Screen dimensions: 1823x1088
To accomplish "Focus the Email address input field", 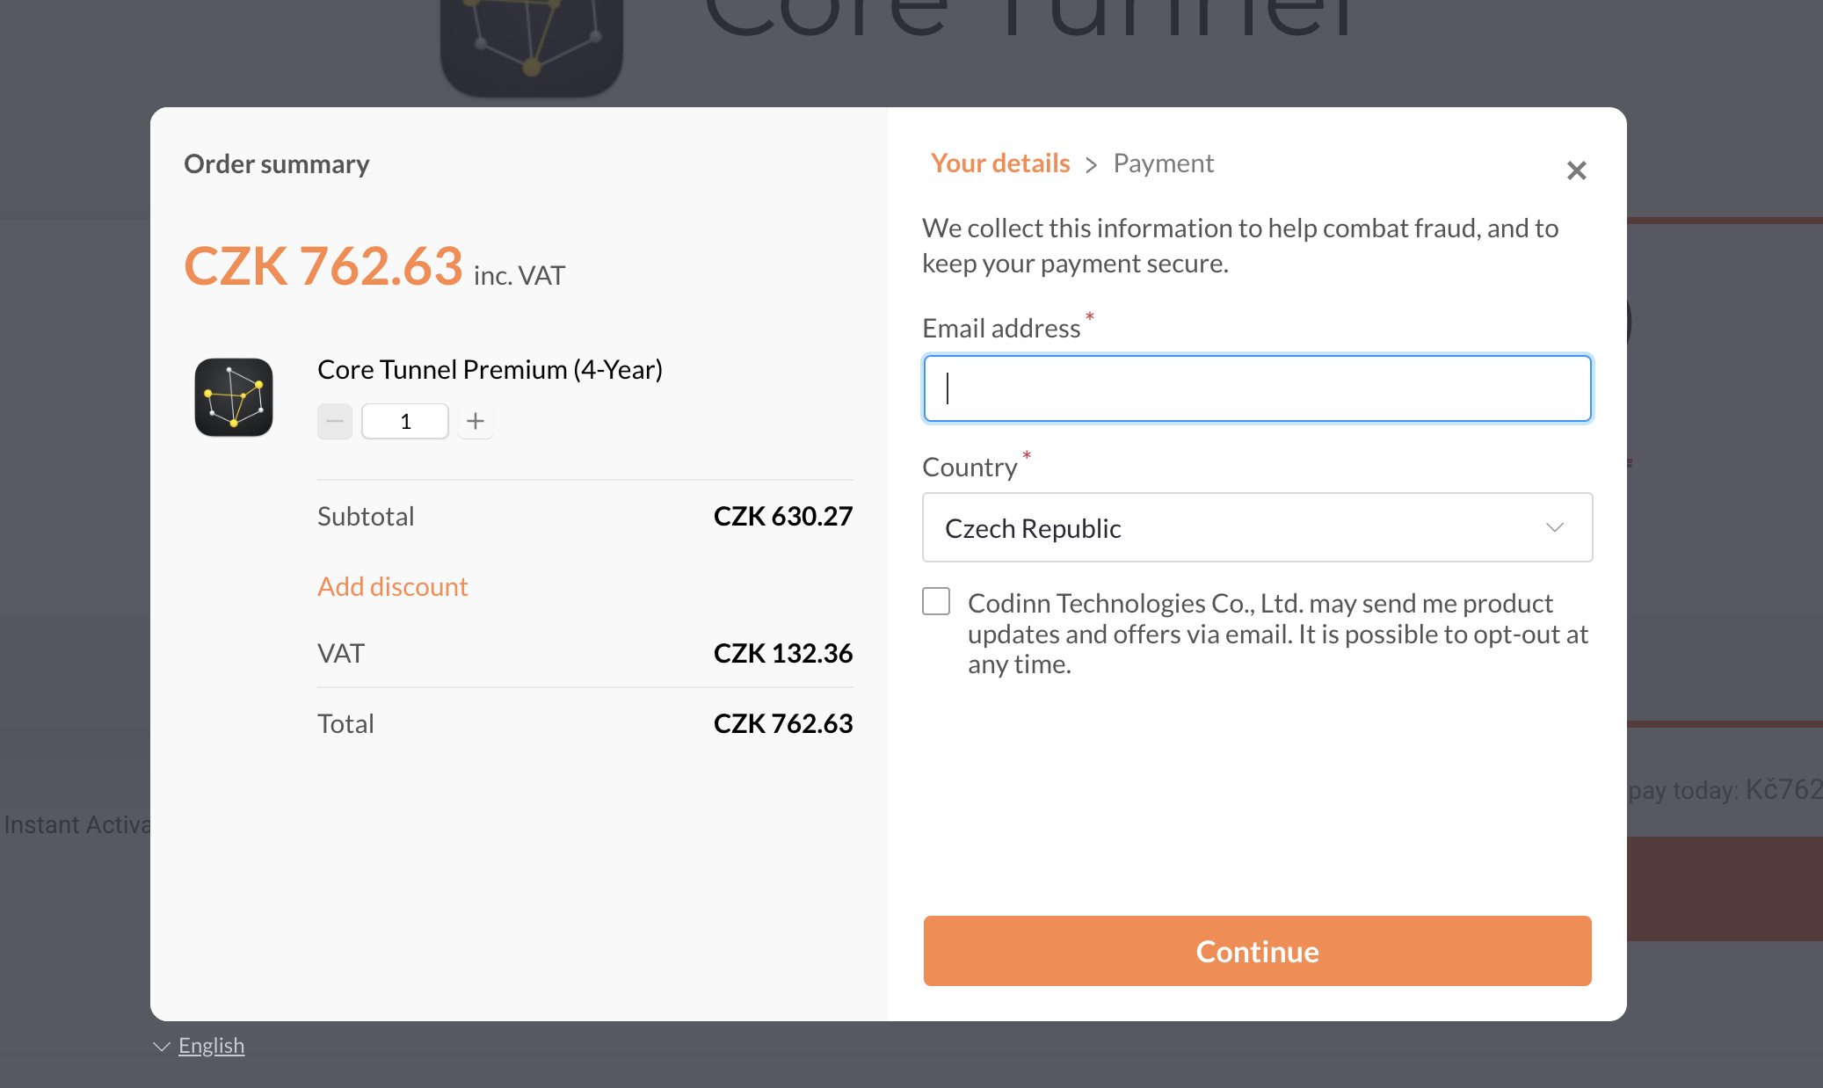I will (x=1257, y=388).
